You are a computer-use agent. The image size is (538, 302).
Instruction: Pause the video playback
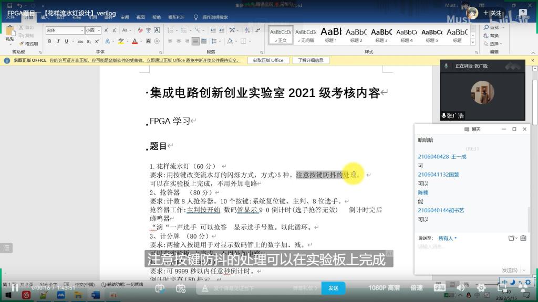(15, 288)
